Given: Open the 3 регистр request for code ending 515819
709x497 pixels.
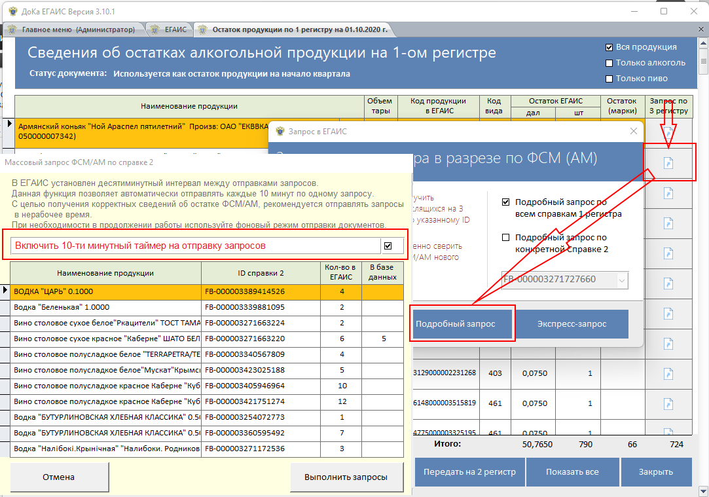Looking at the screenshot, I should pos(668,403).
